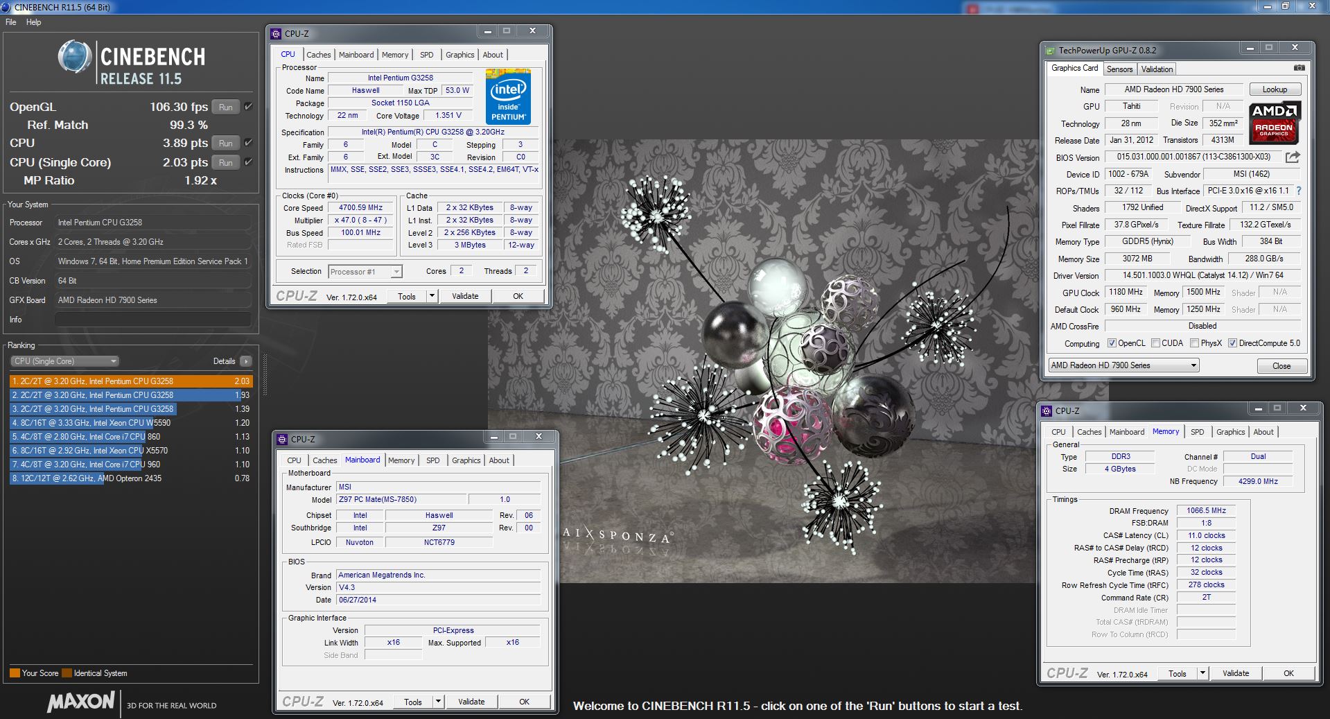This screenshot has height=719, width=1330.
Task: Click the BIOS share/export icon in GPU-Z
Action: [x=1293, y=157]
